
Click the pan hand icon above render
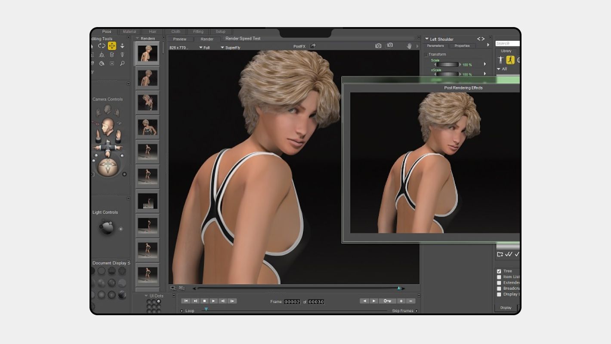click(410, 46)
